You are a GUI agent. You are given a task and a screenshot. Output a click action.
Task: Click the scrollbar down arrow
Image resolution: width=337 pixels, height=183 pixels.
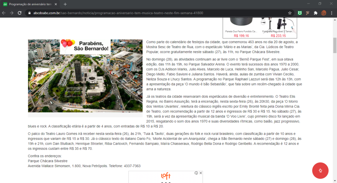pyautogui.click(x=335, y=181)
